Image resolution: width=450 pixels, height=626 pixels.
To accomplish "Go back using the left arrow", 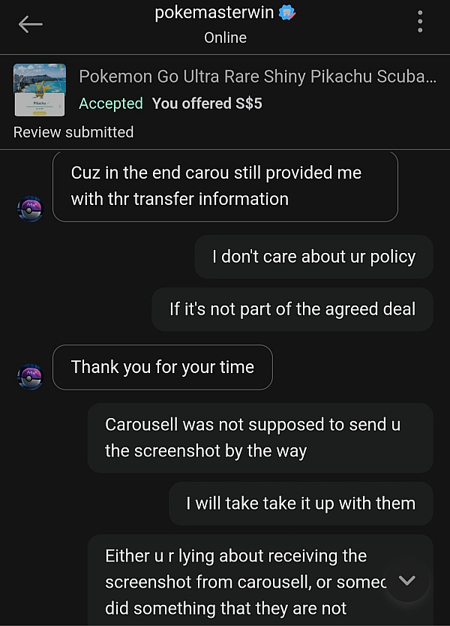I will click(30, 24).
